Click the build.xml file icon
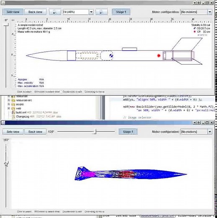 [x=13, y=112]
